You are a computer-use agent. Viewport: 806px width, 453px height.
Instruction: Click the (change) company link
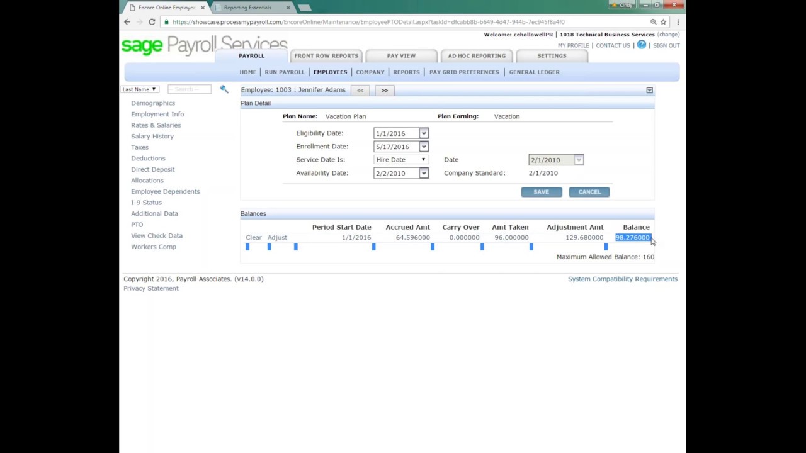coord(668,35)
